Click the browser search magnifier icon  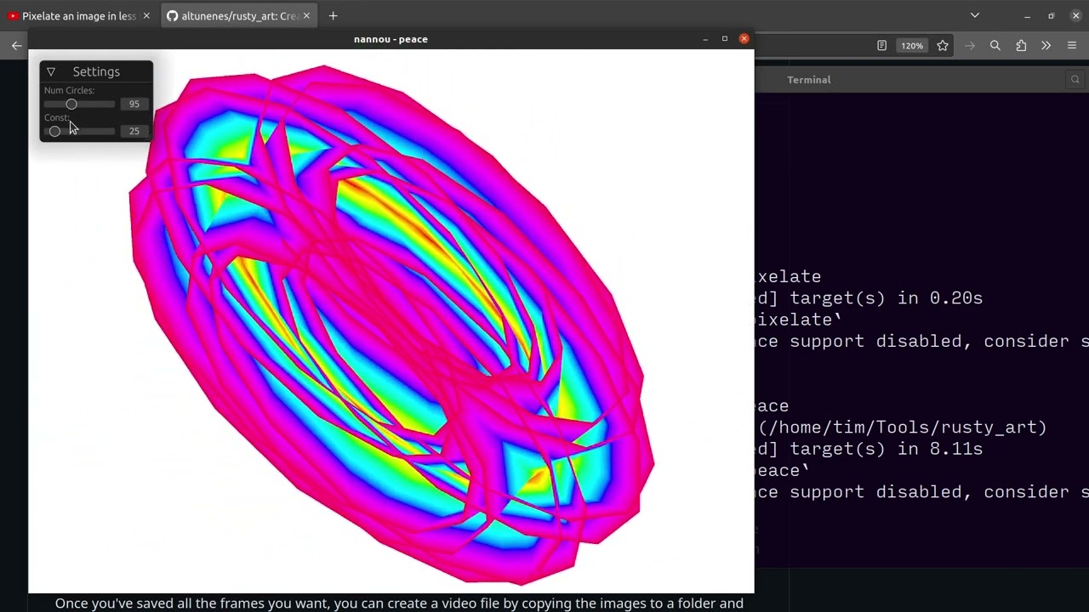(x=995, y=45)
